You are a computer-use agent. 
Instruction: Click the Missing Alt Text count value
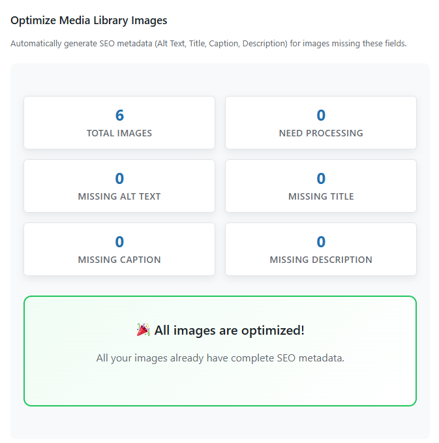[x=119, y=179]
